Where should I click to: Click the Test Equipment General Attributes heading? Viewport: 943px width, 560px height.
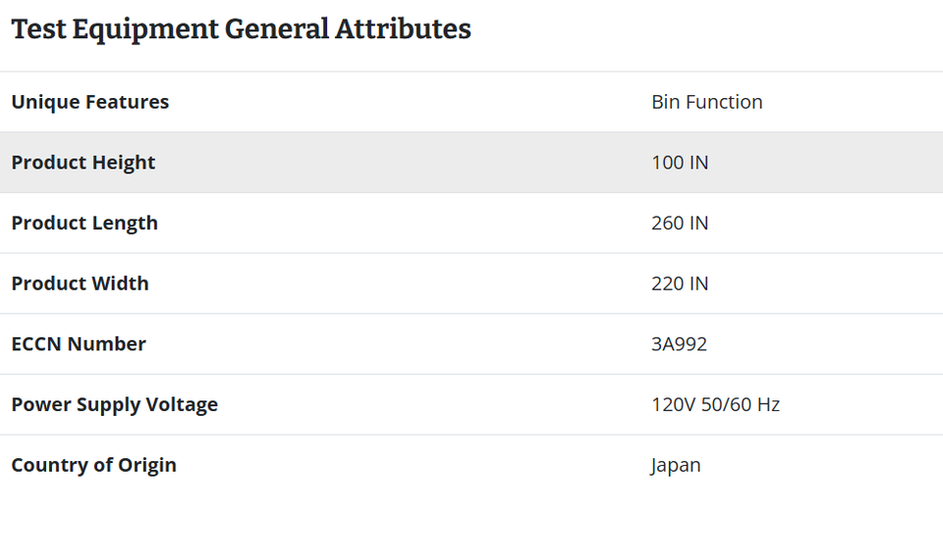(x=242, y=29)
